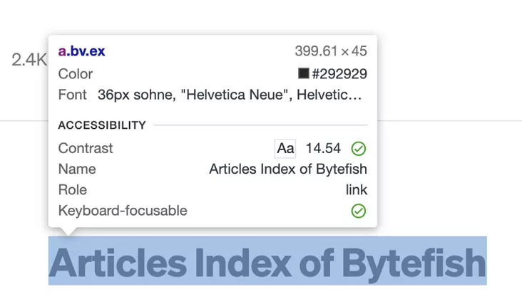Click the 2.4K count text
Image resolution: width=522 pixels, height=294 pixels.
(x=29, y=60)
